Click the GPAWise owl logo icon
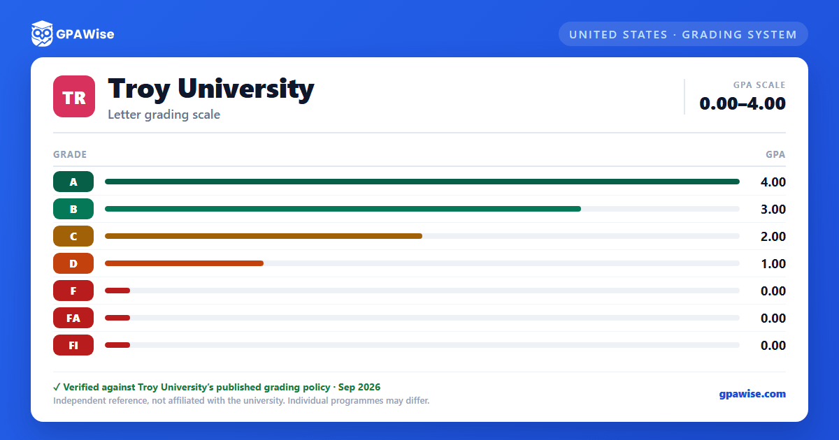The height and width of the screenshot is (440, 839). 42,34
